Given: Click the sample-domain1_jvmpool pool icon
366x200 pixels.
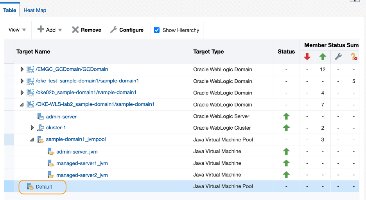Looking at the screenshot, I should click(41, 139).
